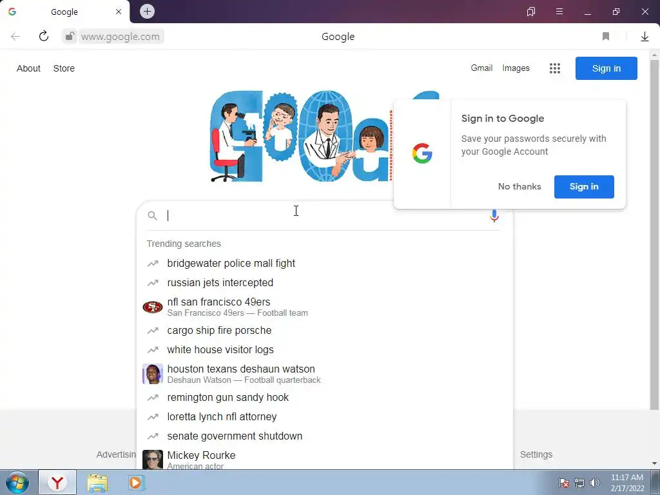Open downloads with the download arrow icon

[x=645, y=37]
